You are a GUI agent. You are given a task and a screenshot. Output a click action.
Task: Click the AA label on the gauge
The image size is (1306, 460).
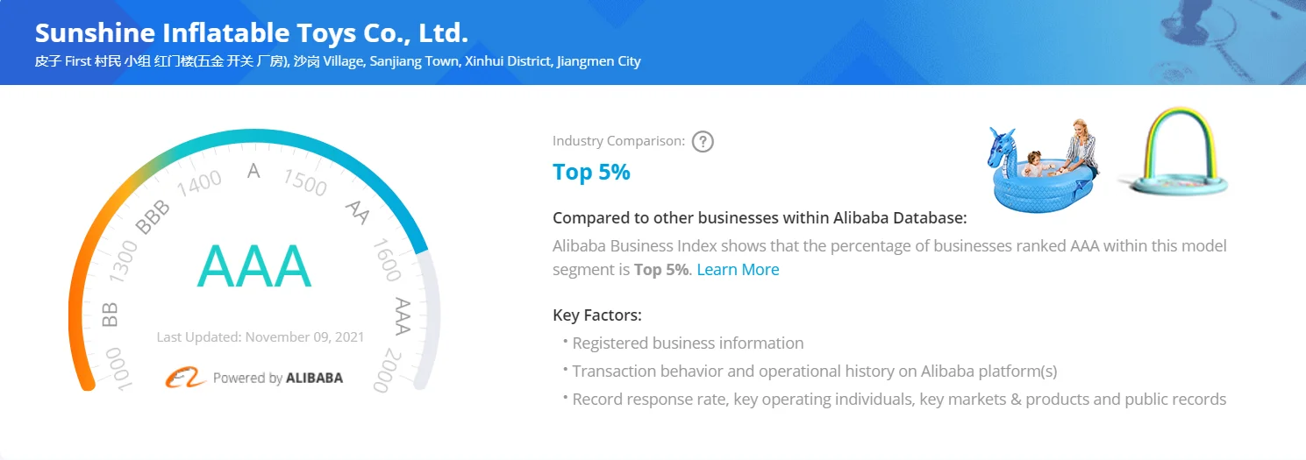point(357,211)
